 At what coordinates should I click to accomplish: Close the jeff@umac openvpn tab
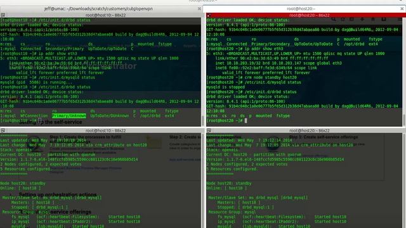tap(199, 8)
